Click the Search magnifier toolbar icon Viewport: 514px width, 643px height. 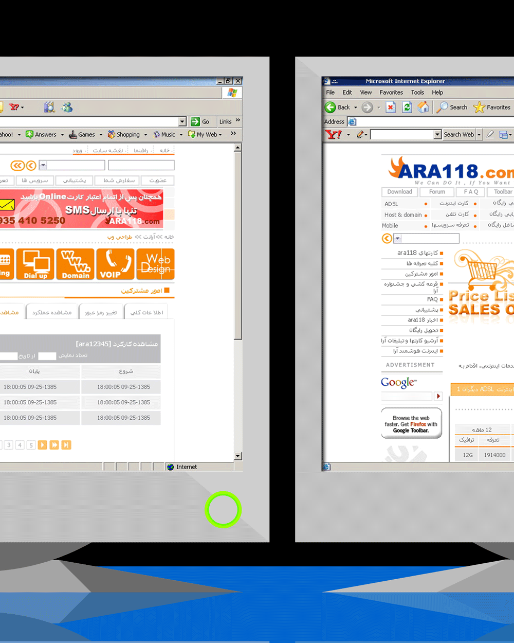(x=442, y=107)
